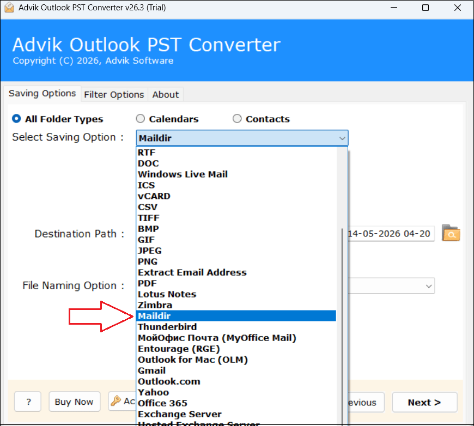The width and height of the screenshot is (474, 426).
Task: Click the Next > button
Action: 424,402
